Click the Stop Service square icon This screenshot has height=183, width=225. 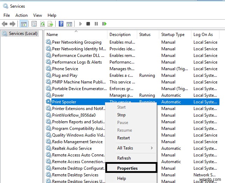[88, 24]
